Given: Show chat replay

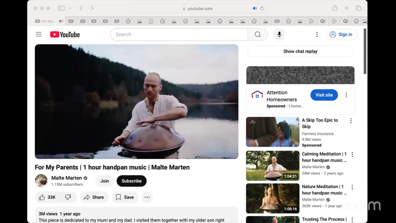Looking at the screenshot, I should pyautogui.click(x=300, y=51).
